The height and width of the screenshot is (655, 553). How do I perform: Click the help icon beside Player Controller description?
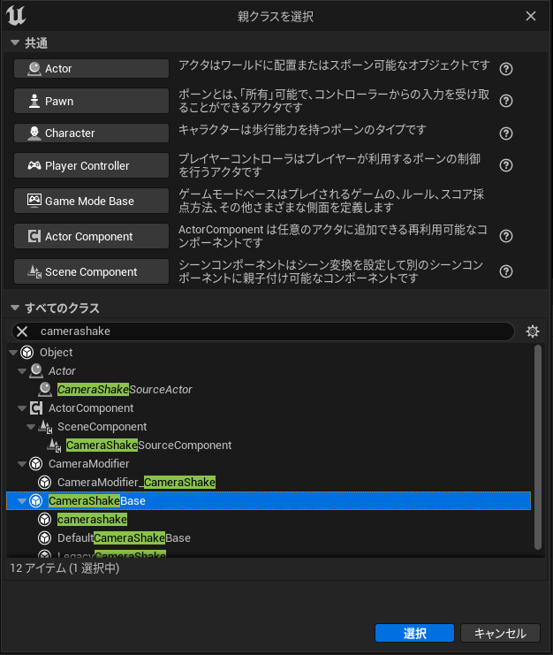tap(506, 166)
